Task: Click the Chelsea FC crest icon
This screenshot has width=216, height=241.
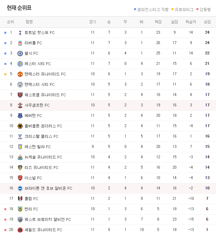Action: [20, 53]
